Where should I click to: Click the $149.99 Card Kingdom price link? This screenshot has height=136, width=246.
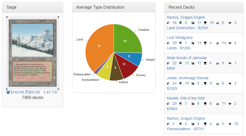pyautogui.click(x=17, y=92)
